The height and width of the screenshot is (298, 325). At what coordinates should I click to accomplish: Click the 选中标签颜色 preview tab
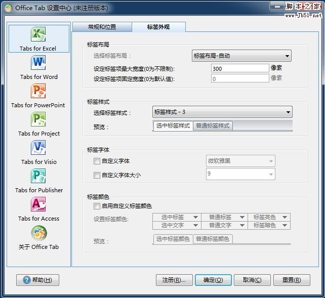pos(173,239)
